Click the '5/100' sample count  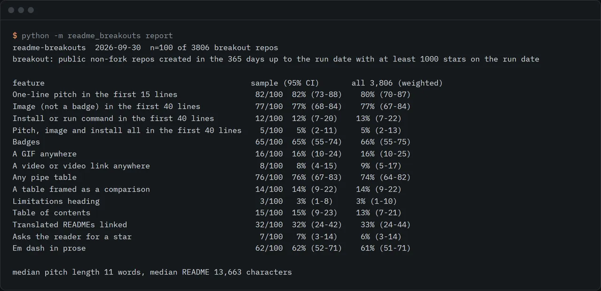(x=271, y=130)
